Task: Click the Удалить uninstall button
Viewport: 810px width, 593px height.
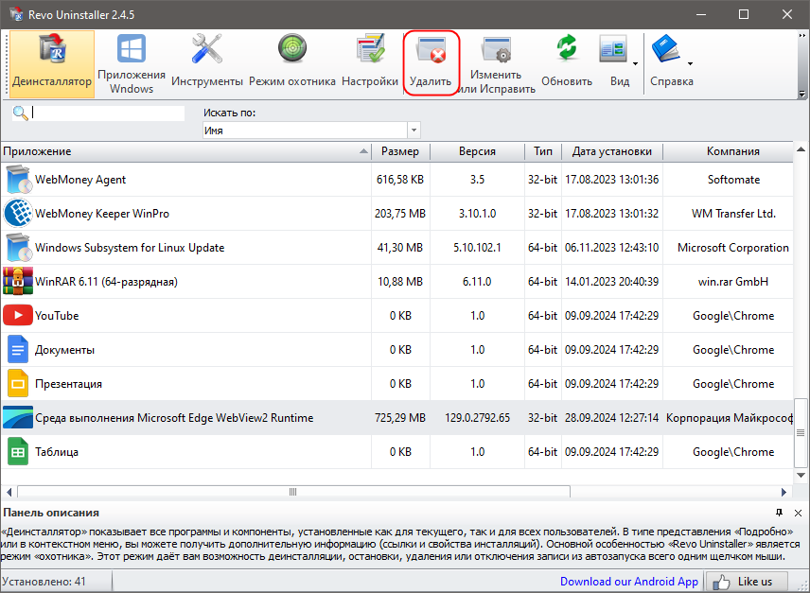Action: coord(431,64)
